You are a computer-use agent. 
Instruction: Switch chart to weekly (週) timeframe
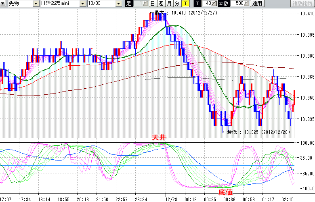pyautogui.click(x=160, y=4)
